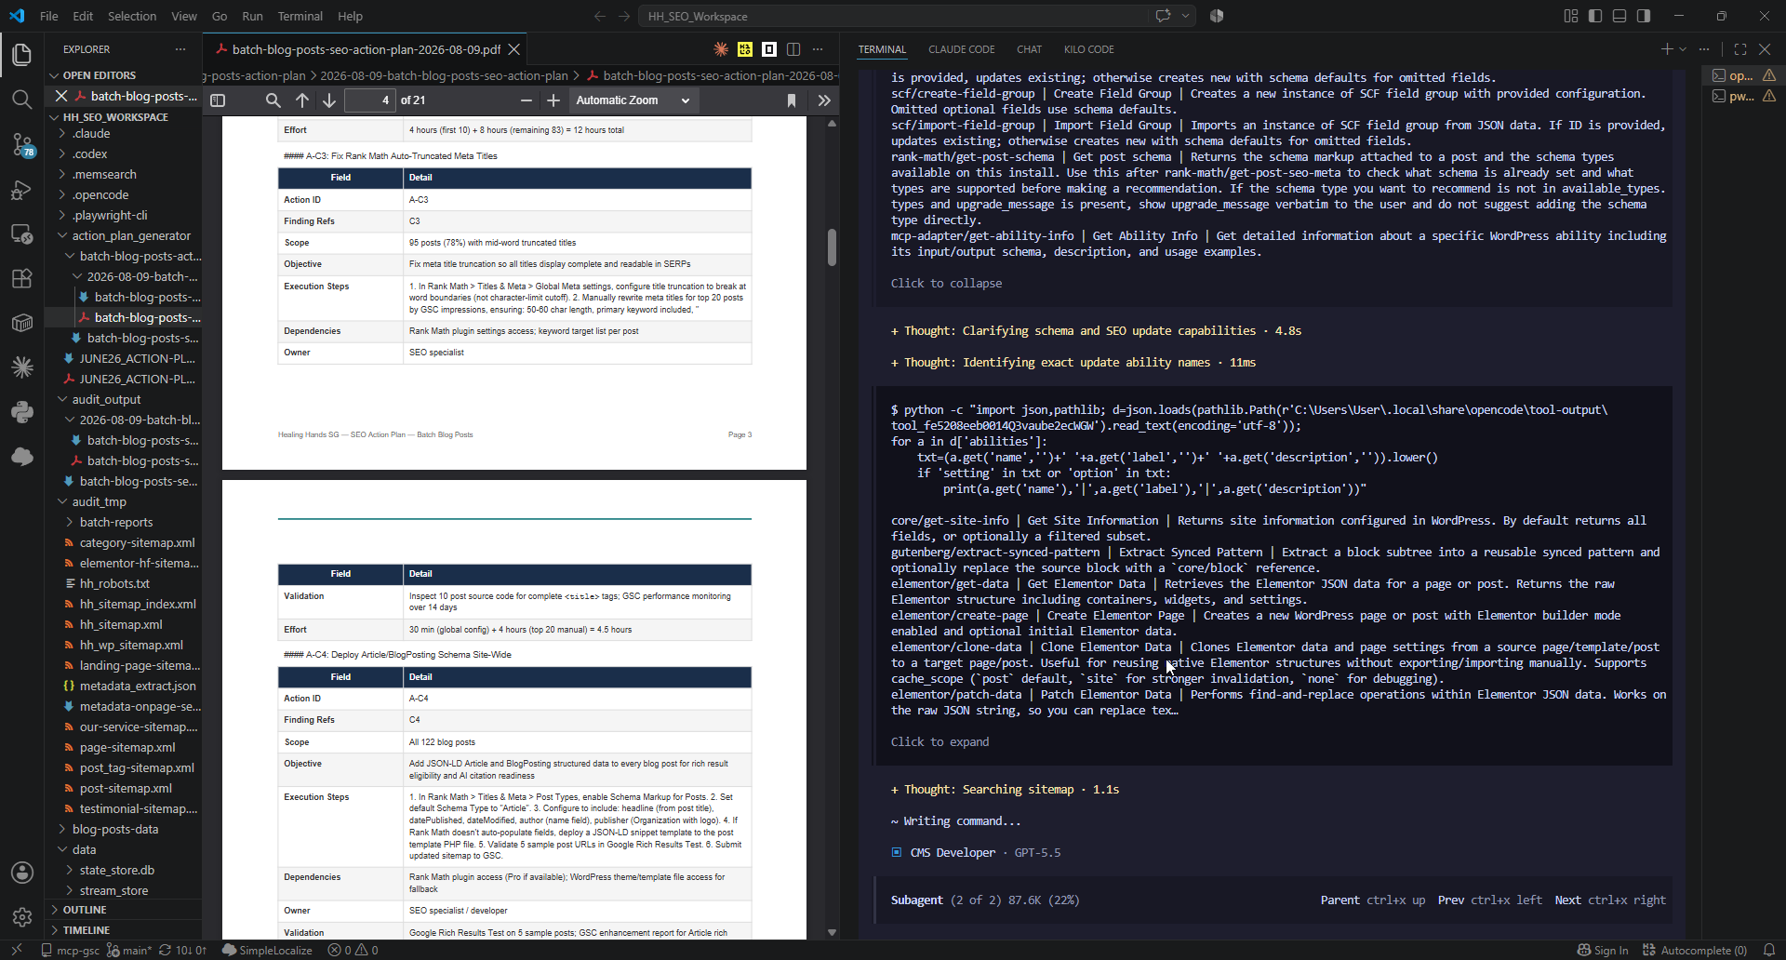The height and width of the screenshot is (960, 1786).
Task: Open Customize Layout button
Action: point(1571,16)
